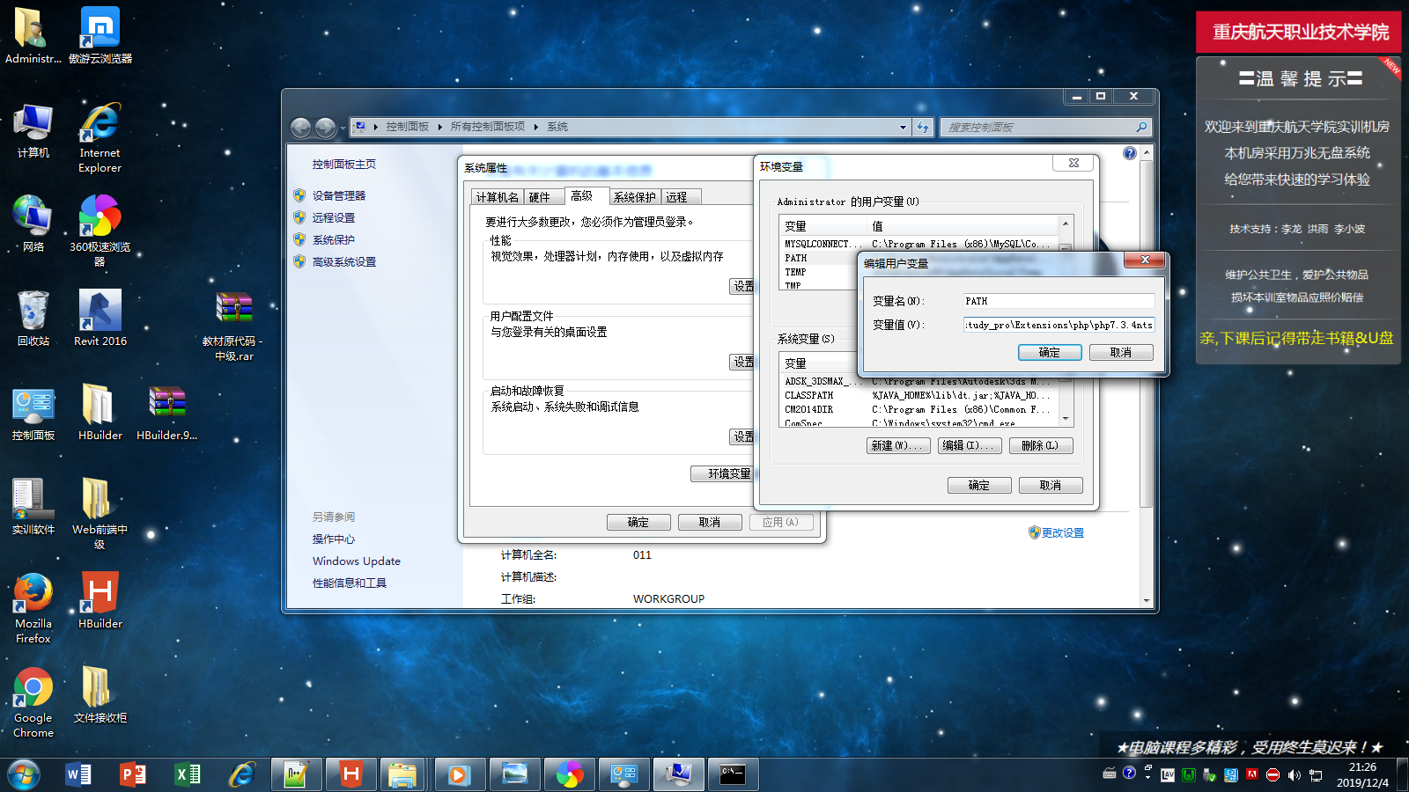
Task: Open PowerPoint from the taskbar
Action: click(133, 774)
